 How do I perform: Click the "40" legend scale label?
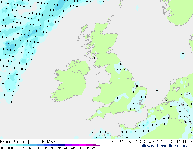pos(80,148)
